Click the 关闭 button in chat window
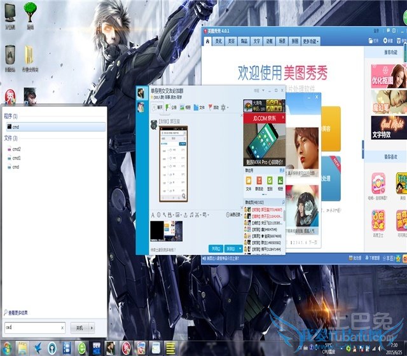The width and height of the screenshot is (407, 356). tap(216, 249)
